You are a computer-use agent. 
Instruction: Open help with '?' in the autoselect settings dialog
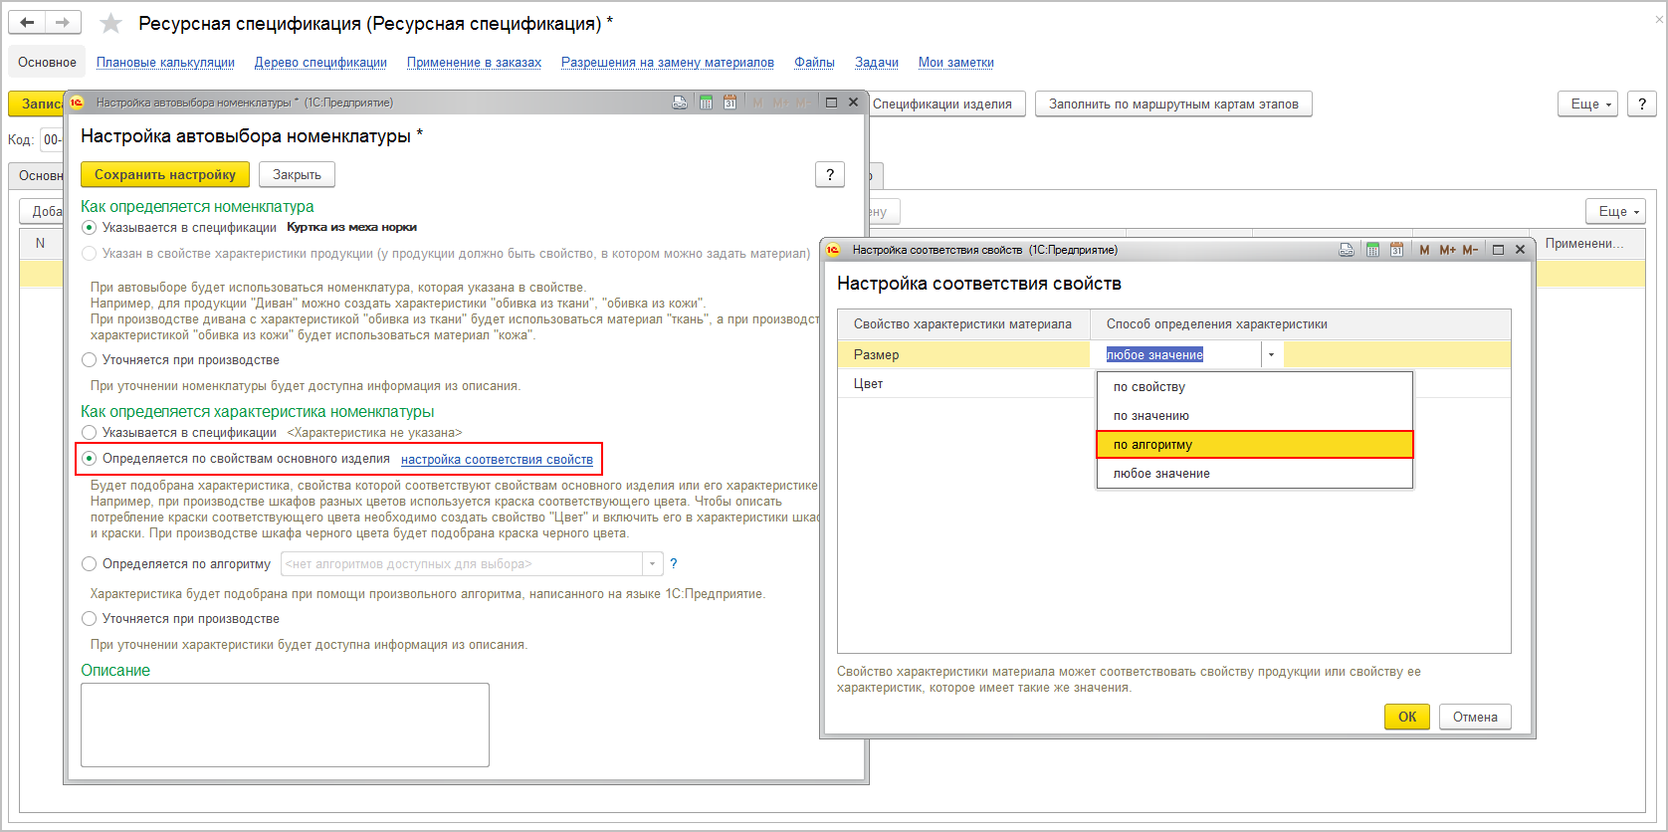[830, 174]
